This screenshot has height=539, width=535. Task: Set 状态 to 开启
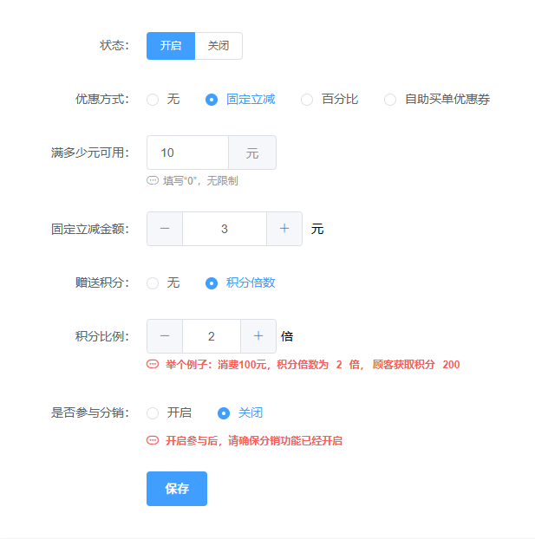tap(171, 46)
